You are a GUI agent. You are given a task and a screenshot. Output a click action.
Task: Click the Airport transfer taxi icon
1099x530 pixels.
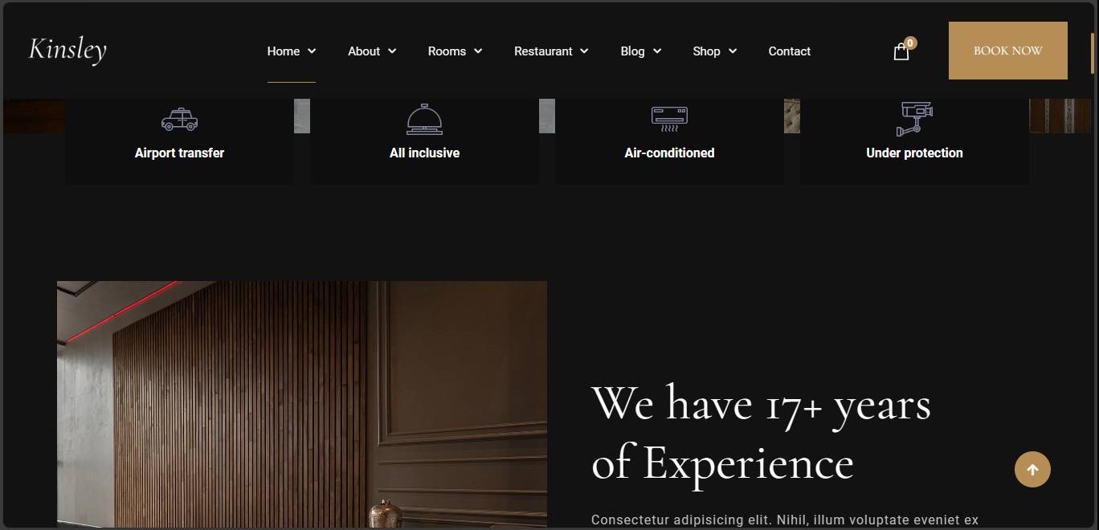pos(179,120)
